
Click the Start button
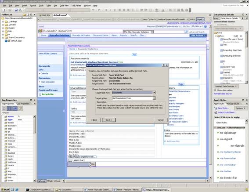[x=5, y=190]
